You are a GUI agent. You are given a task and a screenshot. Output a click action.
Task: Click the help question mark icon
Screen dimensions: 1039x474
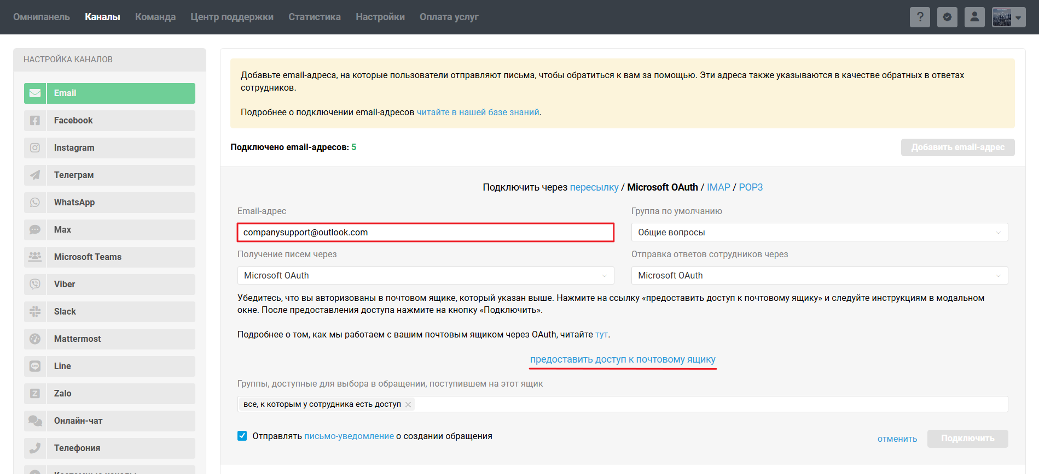pos(920,17)
